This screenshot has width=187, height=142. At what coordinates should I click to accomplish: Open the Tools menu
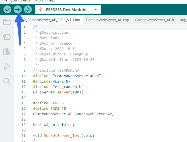39,1
